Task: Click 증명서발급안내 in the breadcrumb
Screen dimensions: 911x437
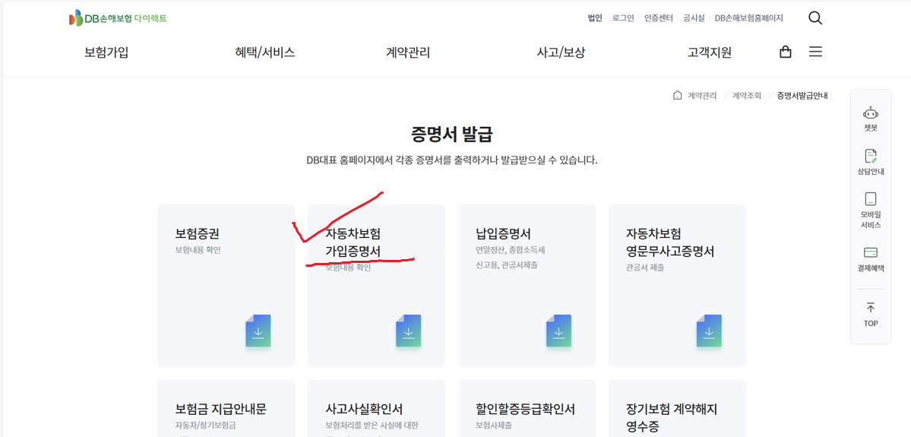Action: [x=802, y=95]
